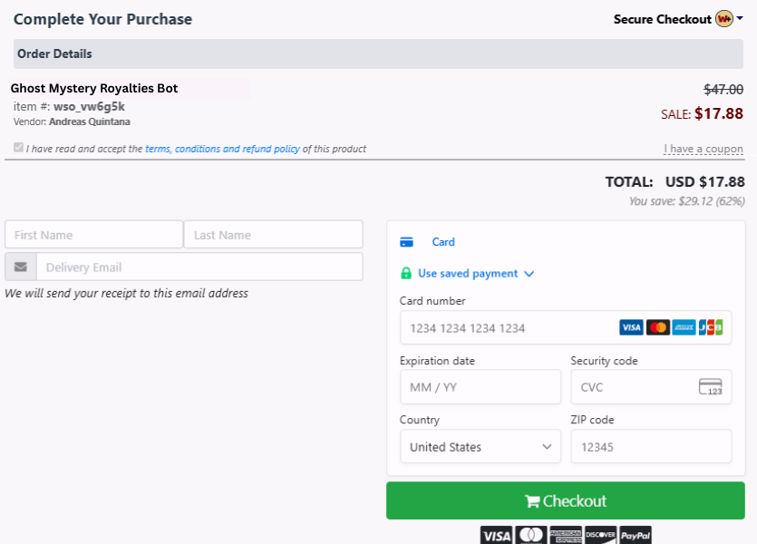Image resolution: width=757 pixels, height=544 pixels.
Task: Click the American Express badge below Checkout
Action: point(566,535)
